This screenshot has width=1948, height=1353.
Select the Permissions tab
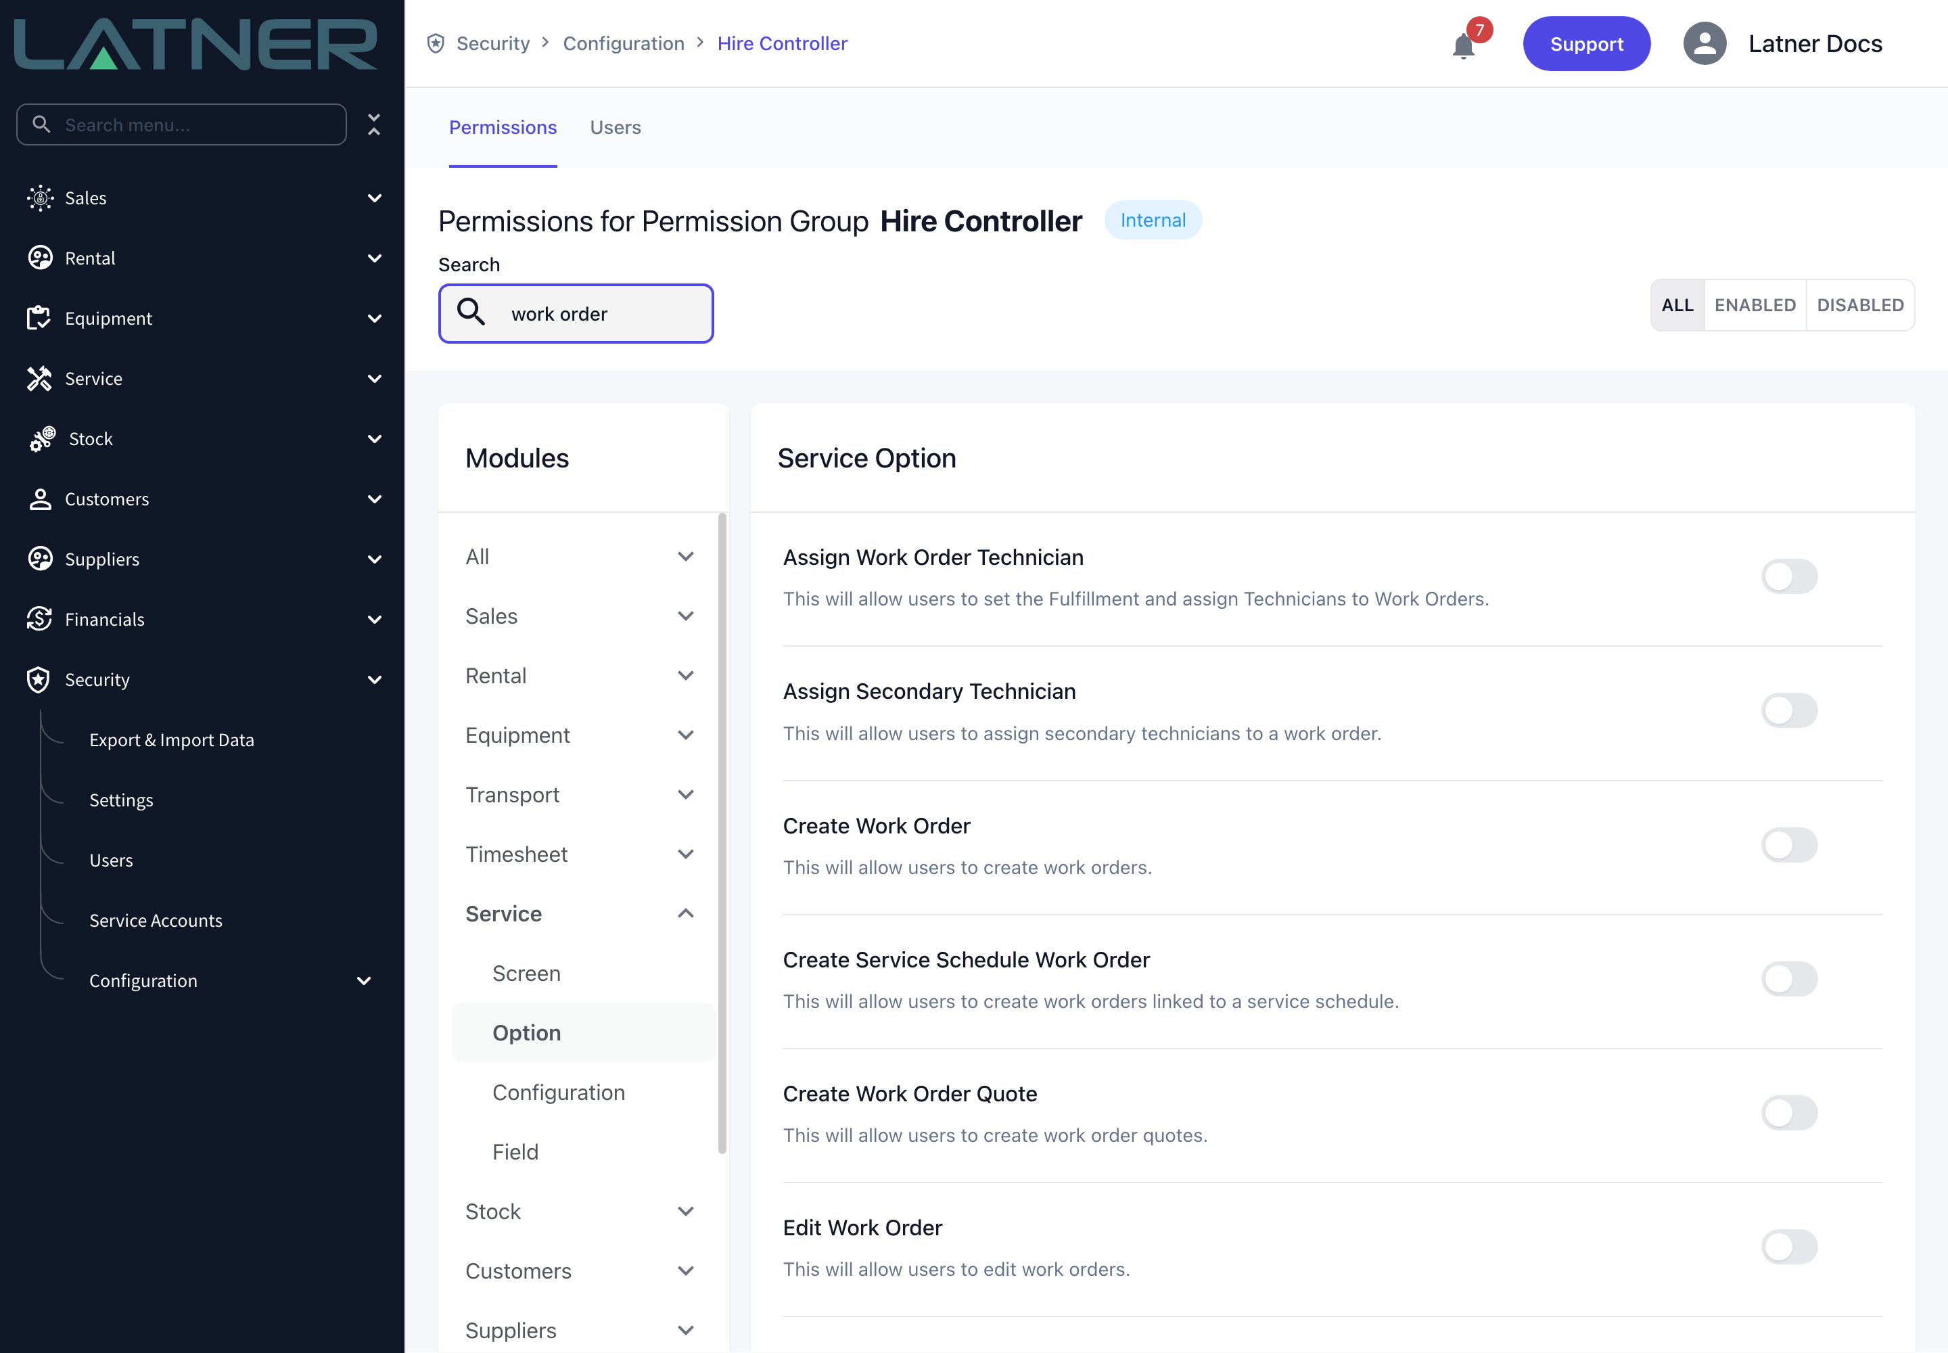[x=503, y=127]
